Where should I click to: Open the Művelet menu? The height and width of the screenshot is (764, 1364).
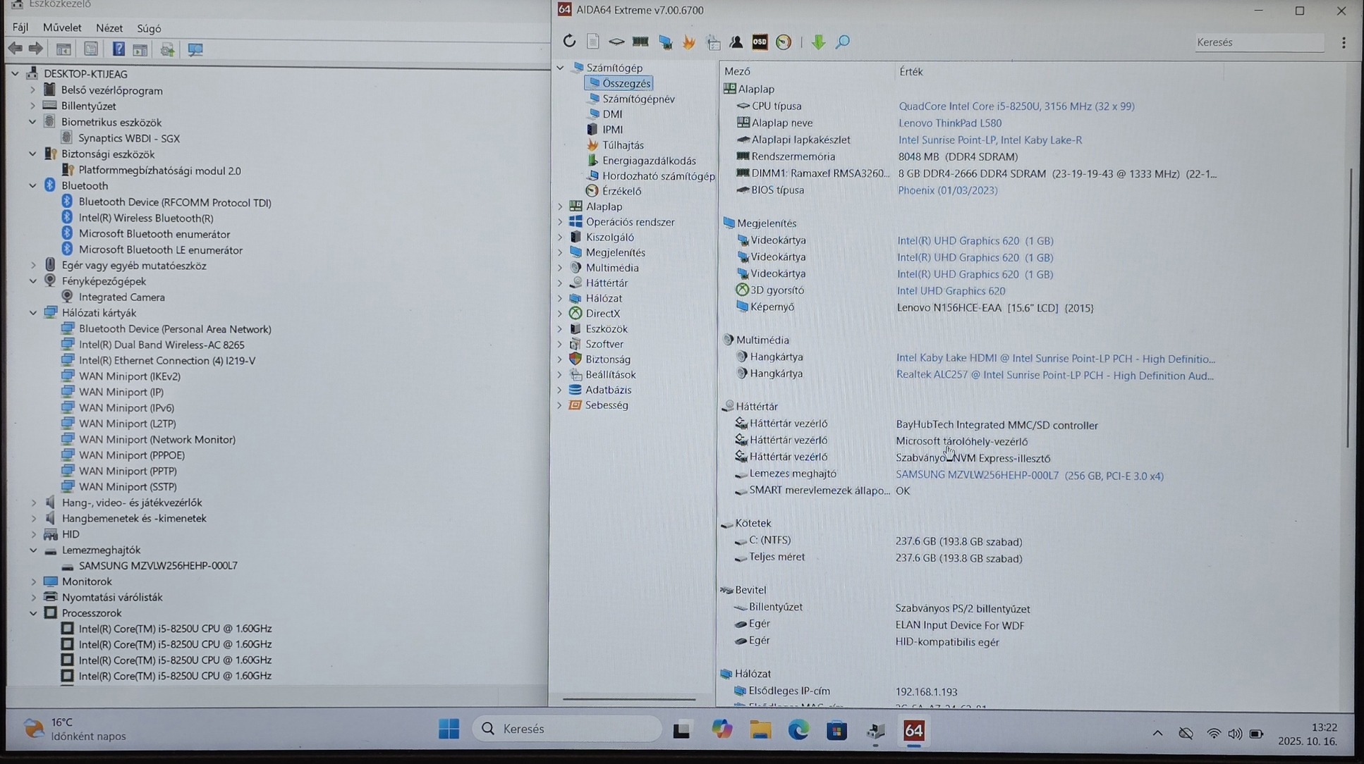click(x=62, y=28)
